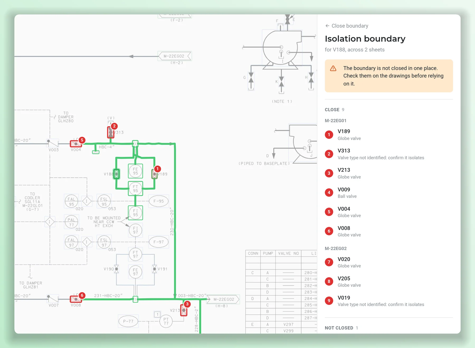Viewport: 475px width, 348px height.
Task: Click the FE 97 instrument bubble
Action: coord(135,272)
